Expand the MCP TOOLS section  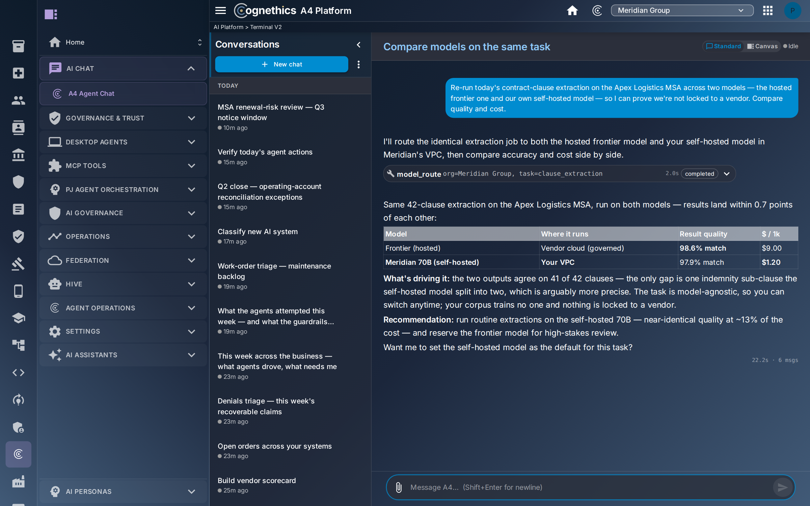pos(123,166)
